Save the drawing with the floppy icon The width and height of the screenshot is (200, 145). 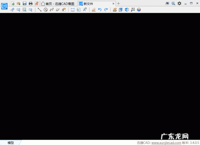coord(25,4)
